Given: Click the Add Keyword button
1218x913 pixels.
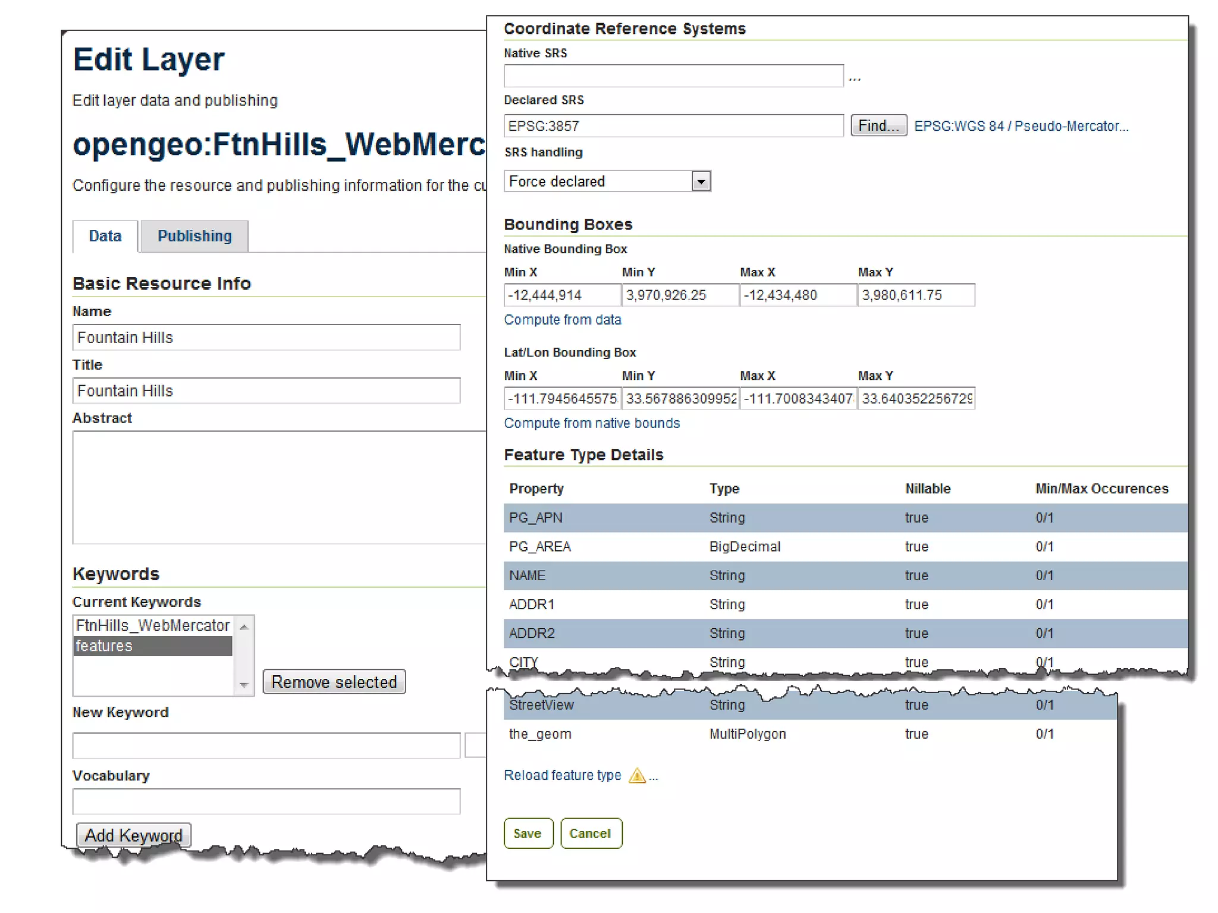Looking at the screenshot, I should [x=134, y=835].
